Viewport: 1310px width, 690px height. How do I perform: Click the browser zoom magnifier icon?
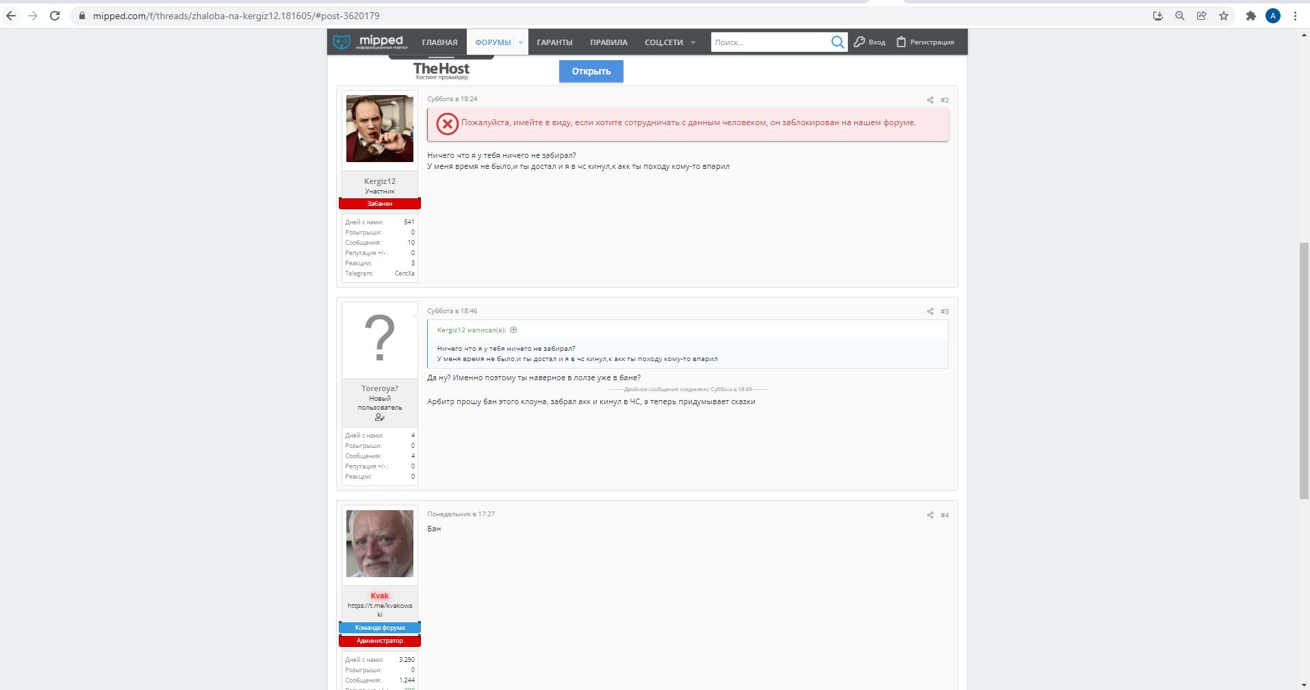point(1180,16)
